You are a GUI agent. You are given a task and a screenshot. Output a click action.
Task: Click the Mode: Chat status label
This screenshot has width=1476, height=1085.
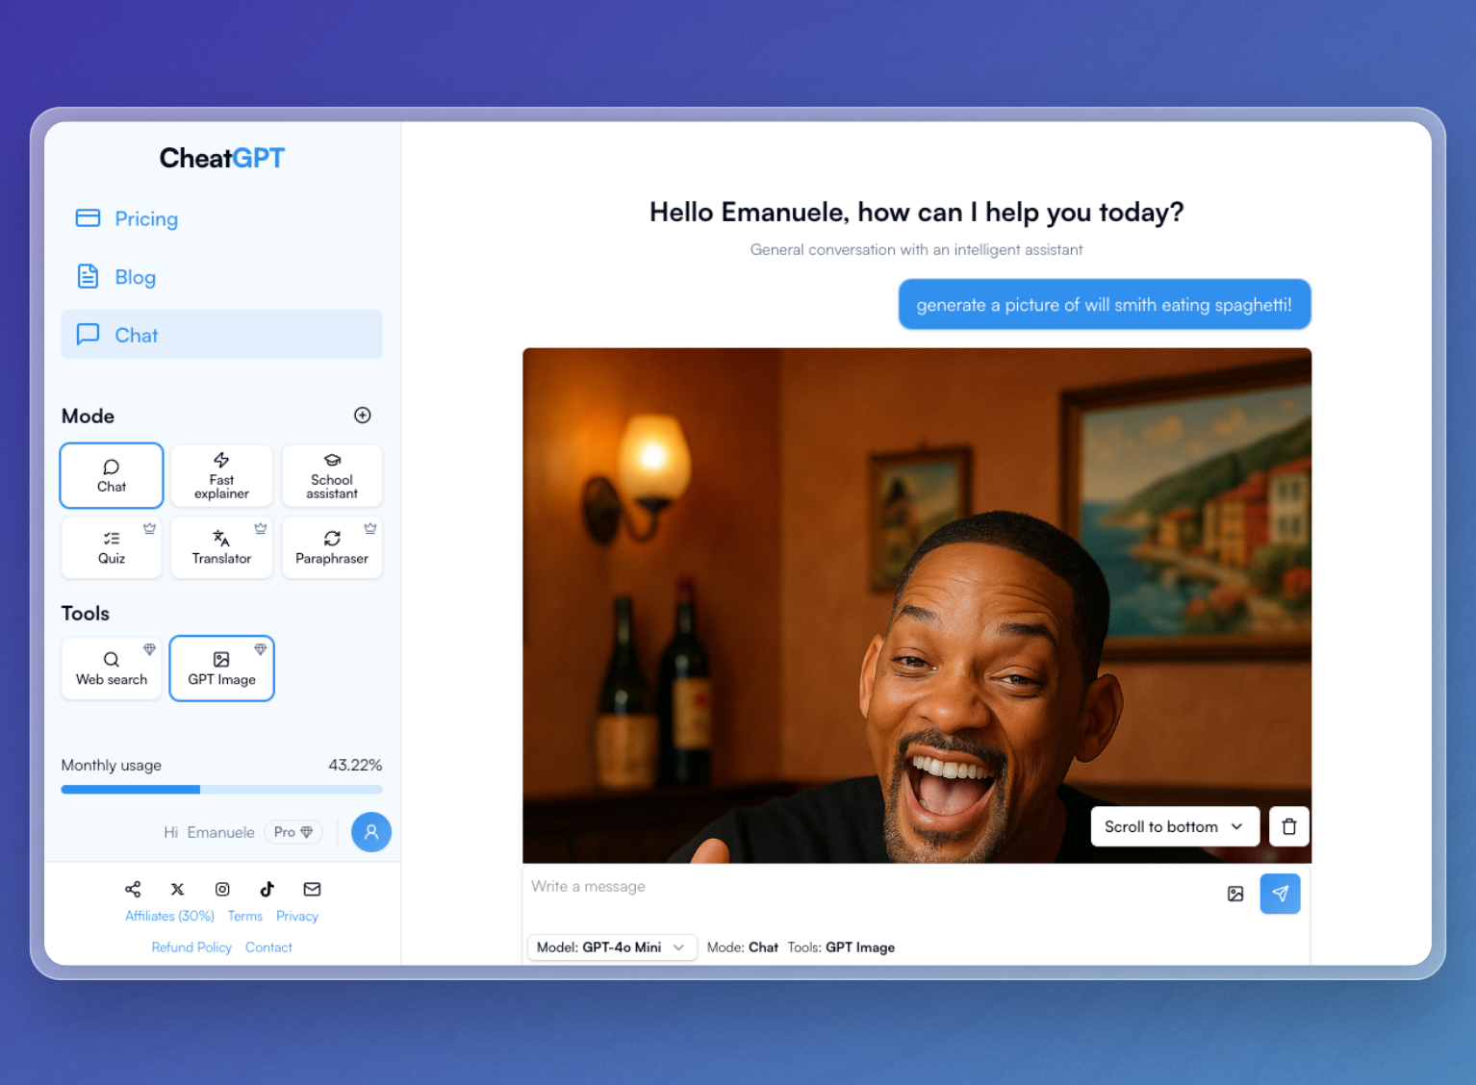point(742,947)
